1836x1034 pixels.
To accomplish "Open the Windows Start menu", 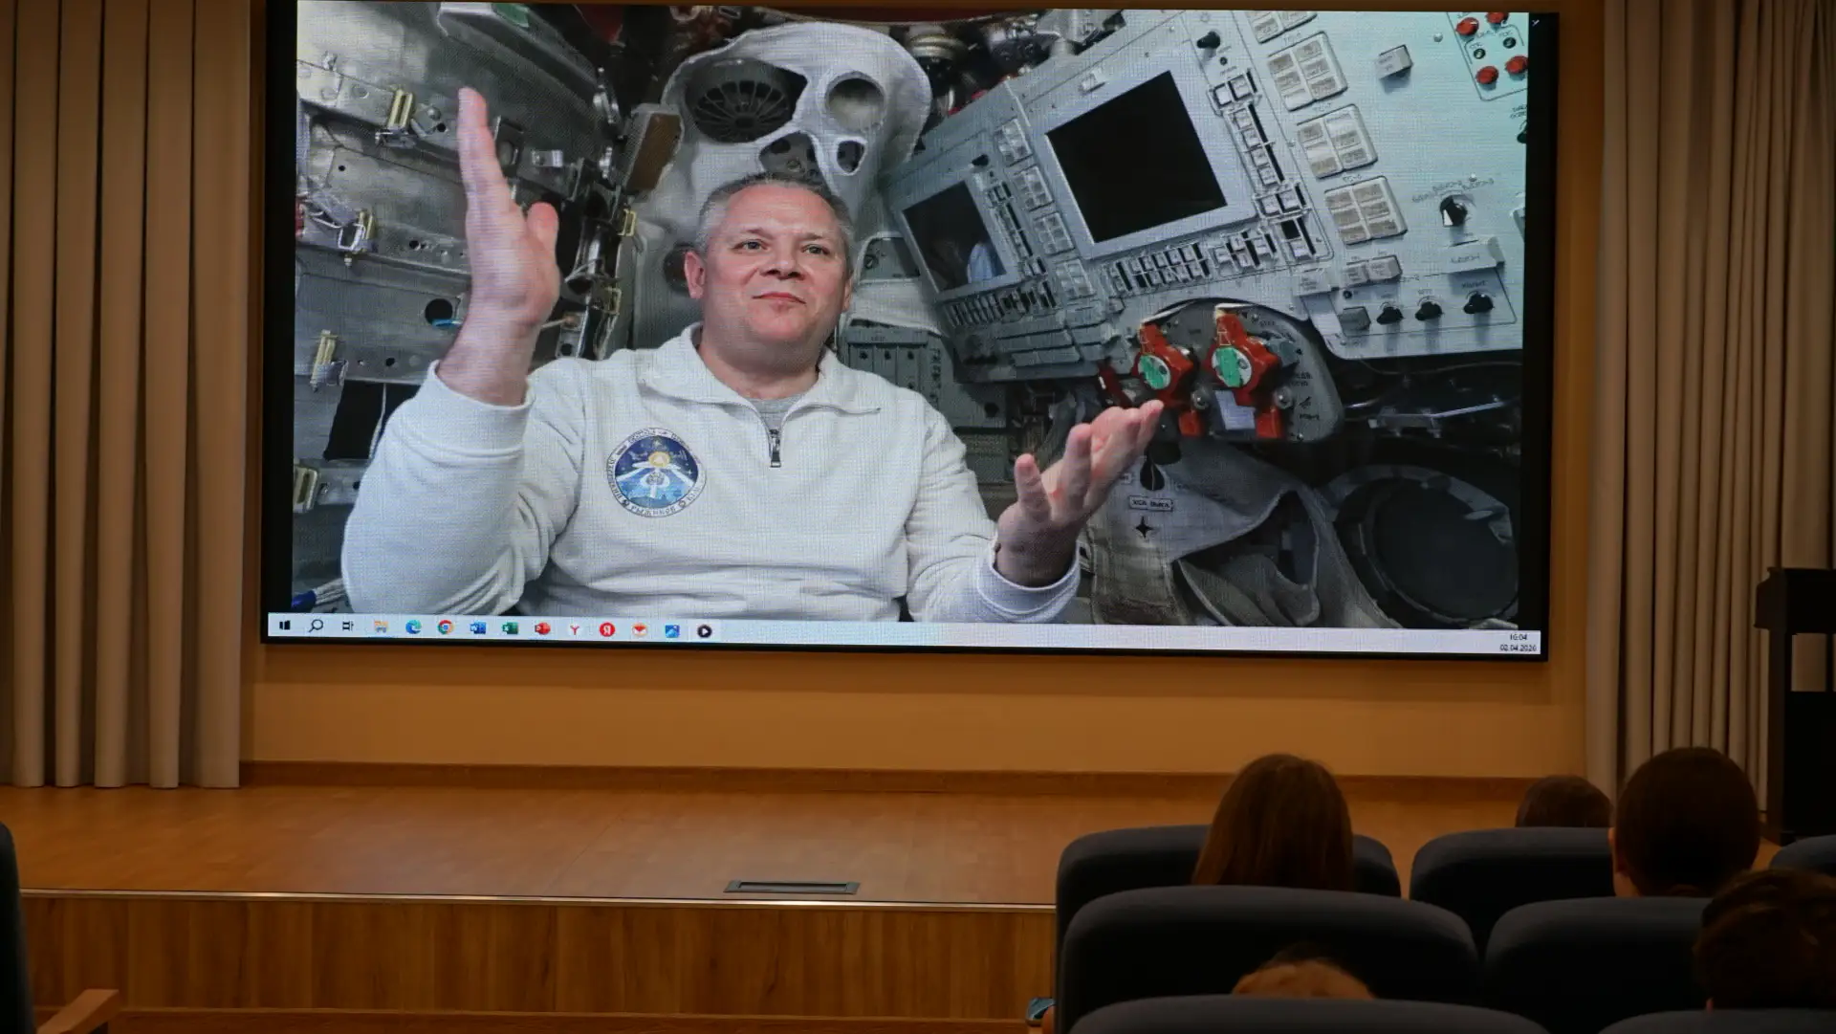I will [x=284, y=626].
